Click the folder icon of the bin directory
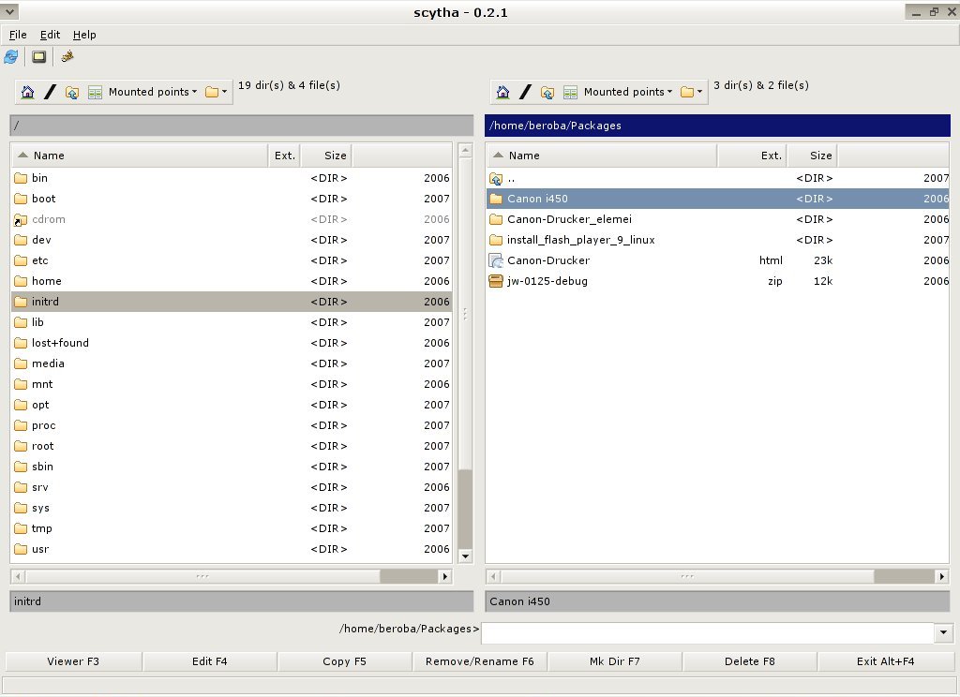 (x=21, y=178)
